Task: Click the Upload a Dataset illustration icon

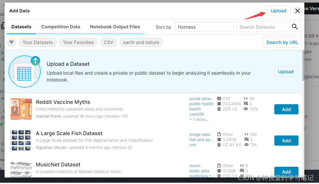Action: coord(25,71)
